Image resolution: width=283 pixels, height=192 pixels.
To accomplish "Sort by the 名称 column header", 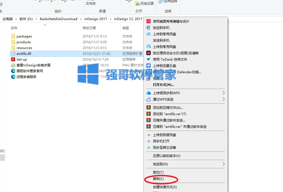I will click(x=14, y=28).
